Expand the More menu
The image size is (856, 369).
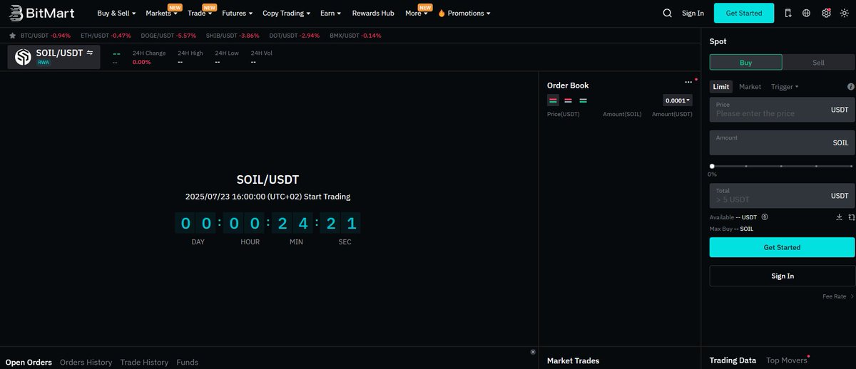coord(416,13)
